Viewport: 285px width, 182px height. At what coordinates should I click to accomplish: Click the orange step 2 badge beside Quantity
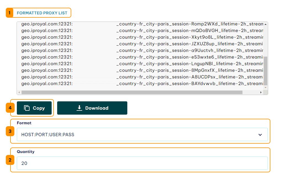point(10,160)
